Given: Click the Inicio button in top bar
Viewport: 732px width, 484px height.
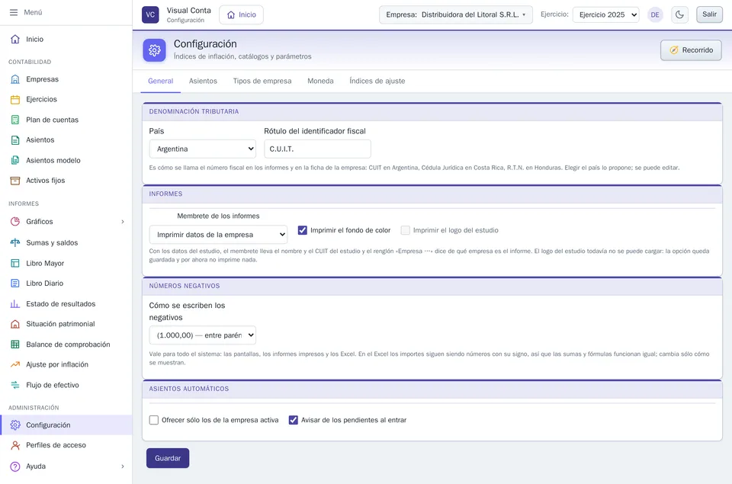Looking at the screenshot, I should pos(242,14).
